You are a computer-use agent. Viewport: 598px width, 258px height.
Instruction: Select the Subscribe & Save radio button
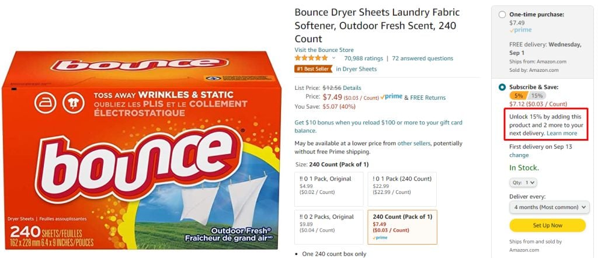tap(502, 88)
